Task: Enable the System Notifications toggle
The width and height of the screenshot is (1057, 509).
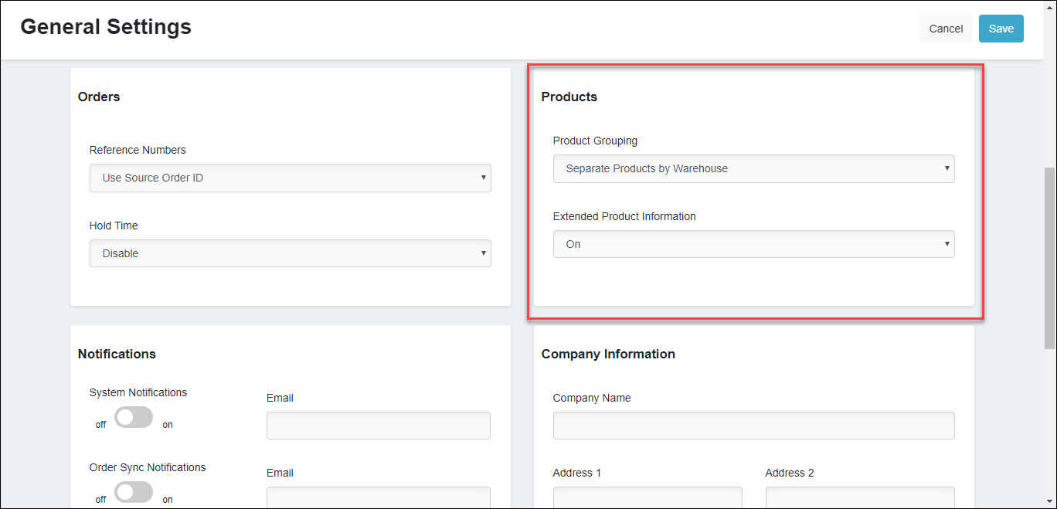Action: click(x=134, y=418)
